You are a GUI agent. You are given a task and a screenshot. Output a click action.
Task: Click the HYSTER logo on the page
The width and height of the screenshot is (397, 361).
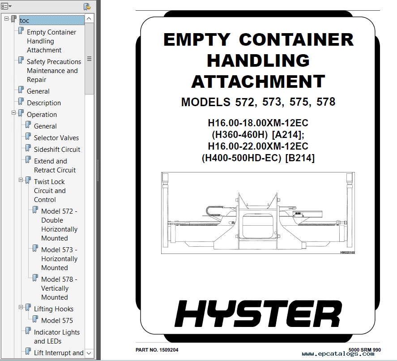coord(258,314)
